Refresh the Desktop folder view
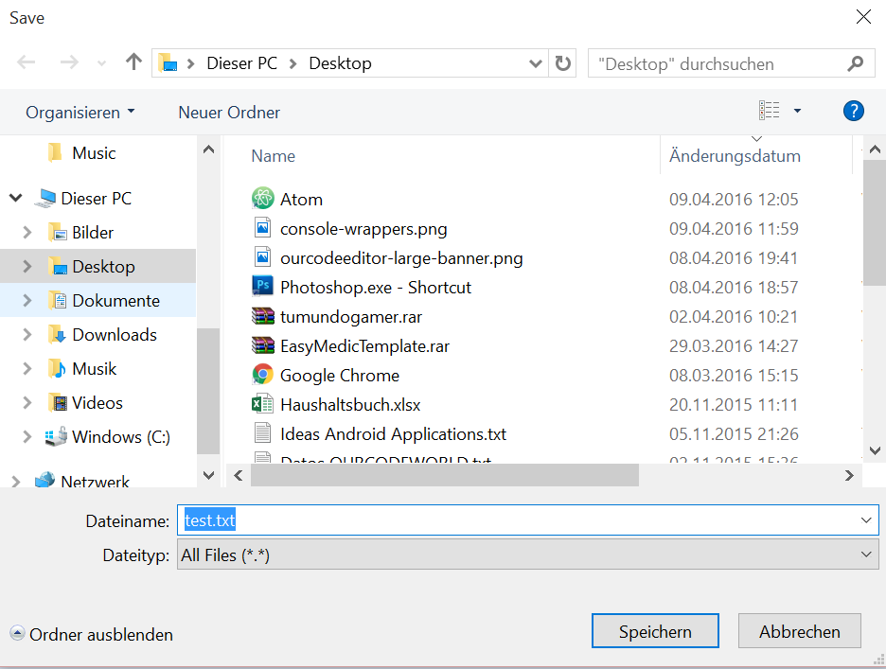The width and height of the screenshot is (886, 669). coord(563,63)
